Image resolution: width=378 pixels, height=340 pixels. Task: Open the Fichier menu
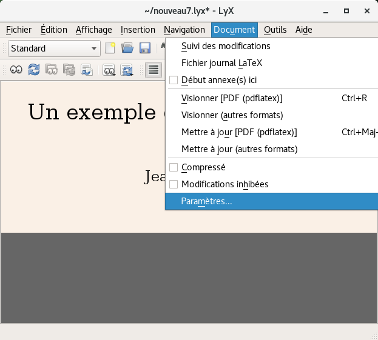coord(19,30)
